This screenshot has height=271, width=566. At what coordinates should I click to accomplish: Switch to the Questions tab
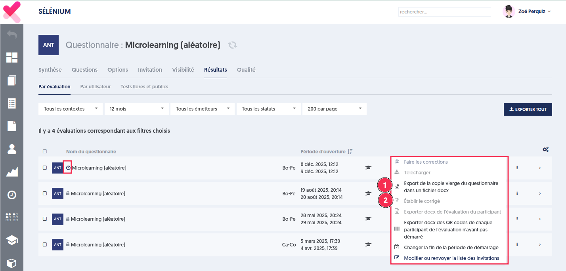(x=84, y=70)
